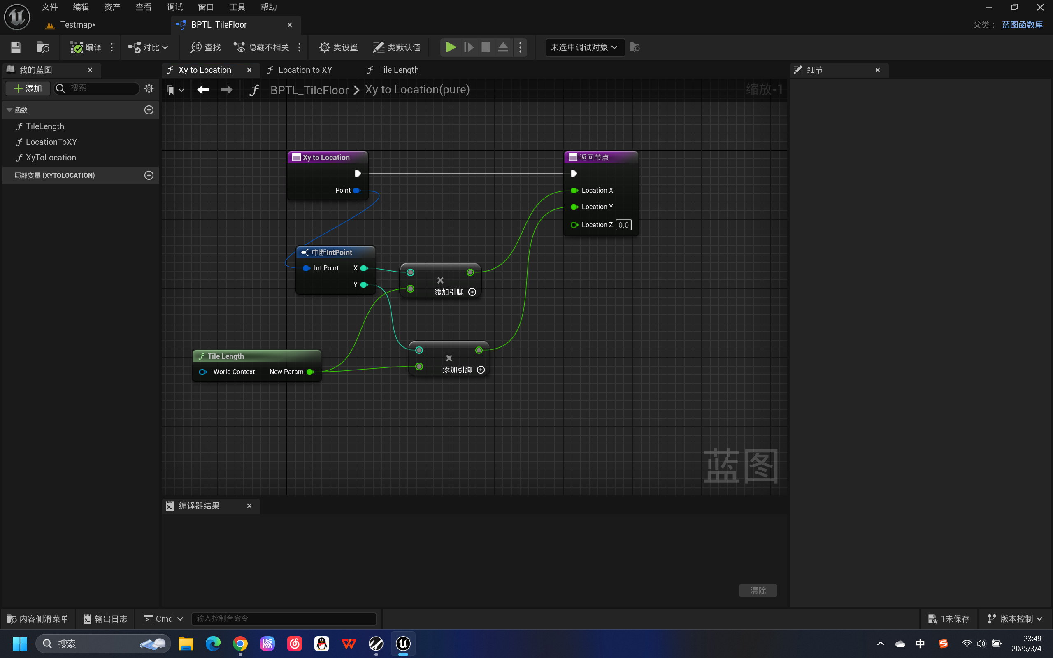
Task: Close the 细节 details panel
Action: point(878,70)
